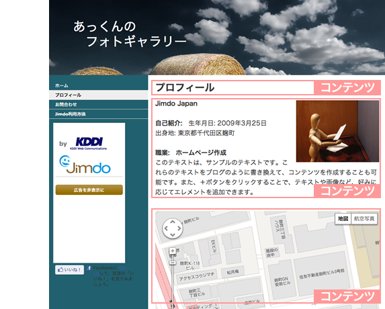The image size is (385, 309).
Task: Open the Jimdo利用方法 navigation item
Action: coord(99,114)
